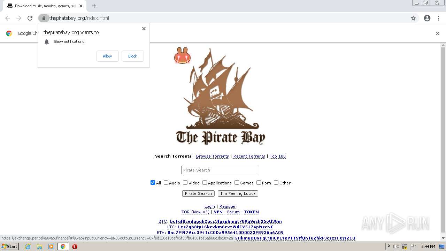Click the volume speaker tray icon
The image size is (446, 251).
click(x=396, y=246)
